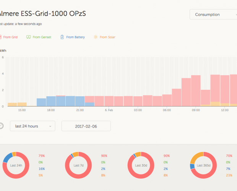The height and width of the screenshot is (191, 237).
Task: Click the Almere ESS-Grid-1000 OPzS title
Action: click(42, 13)
